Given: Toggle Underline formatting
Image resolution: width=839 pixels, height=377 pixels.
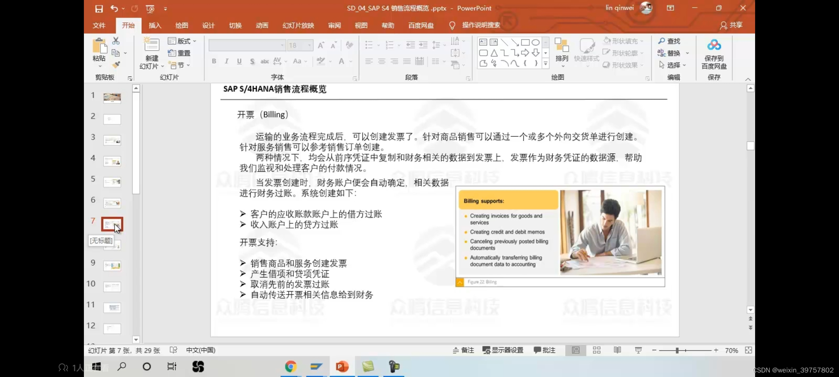Looking at the screenshot, I should pyautogui.click(x=239, y=61).
